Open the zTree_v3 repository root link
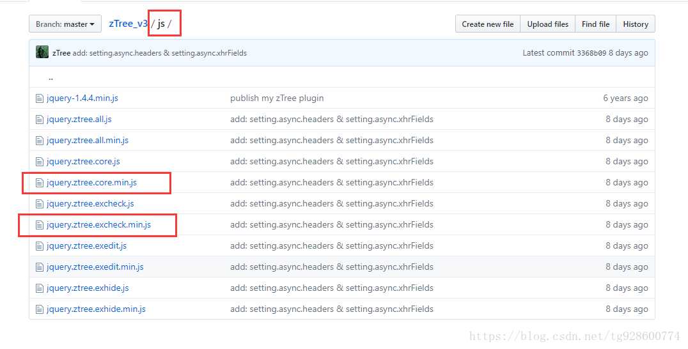The image size is (688, 349). click(x=128, y=24)
